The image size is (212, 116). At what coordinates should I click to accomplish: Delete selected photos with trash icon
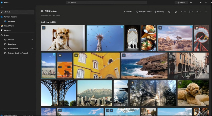[176, 12]
